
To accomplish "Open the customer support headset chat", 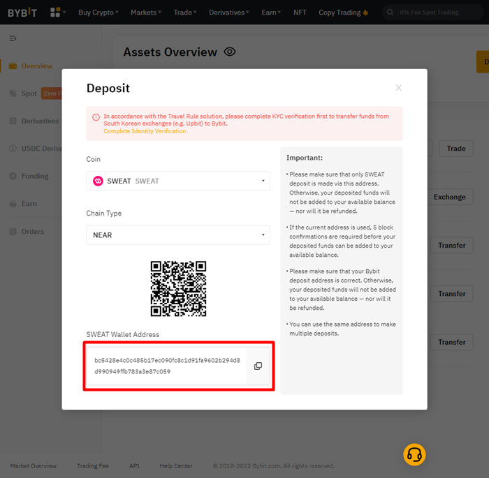I will [414, 455].
